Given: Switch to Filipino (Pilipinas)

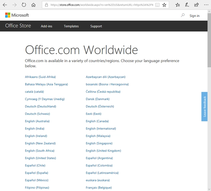Looking at the screenshot, I should [37, 187].
